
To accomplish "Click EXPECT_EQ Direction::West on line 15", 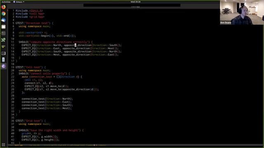I will pos(70,55).
